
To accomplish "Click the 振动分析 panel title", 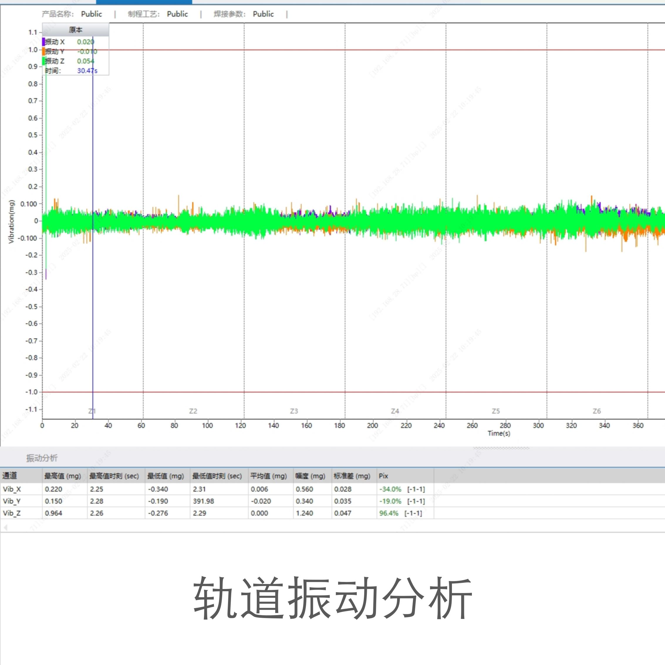I will point(42,458).
